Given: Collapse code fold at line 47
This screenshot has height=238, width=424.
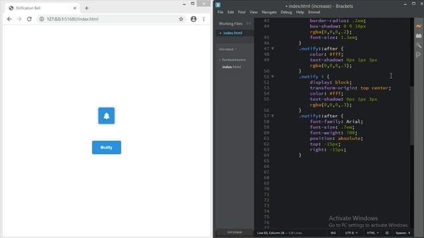Looking at the screenshot, I should coord(272,48).
